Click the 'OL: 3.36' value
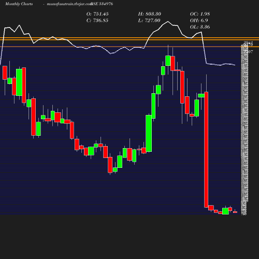 [x=200, y=27]
